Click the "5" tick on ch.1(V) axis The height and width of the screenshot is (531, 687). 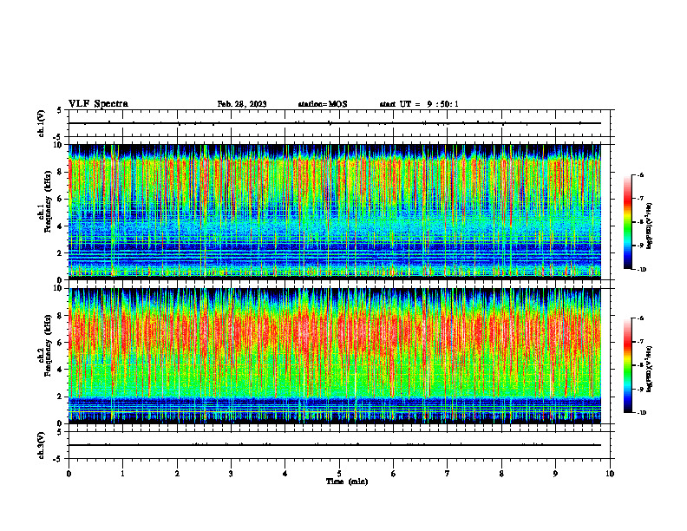(x=59, y=111)
